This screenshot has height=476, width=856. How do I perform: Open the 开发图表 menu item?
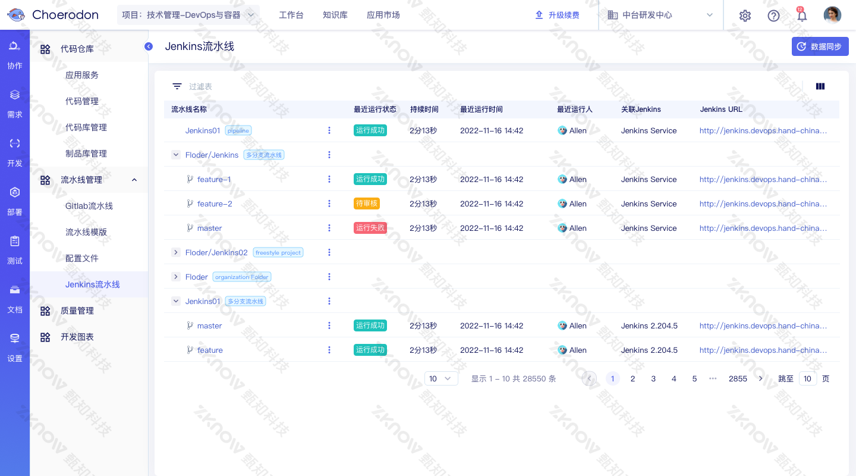point(77,337)
